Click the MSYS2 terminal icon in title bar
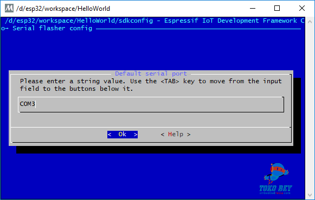The height and width of the screenshot is (200, 315). tap(9, 8)
